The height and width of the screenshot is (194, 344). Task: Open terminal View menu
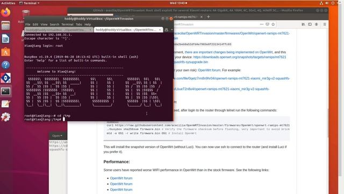[x=44, y=24]
